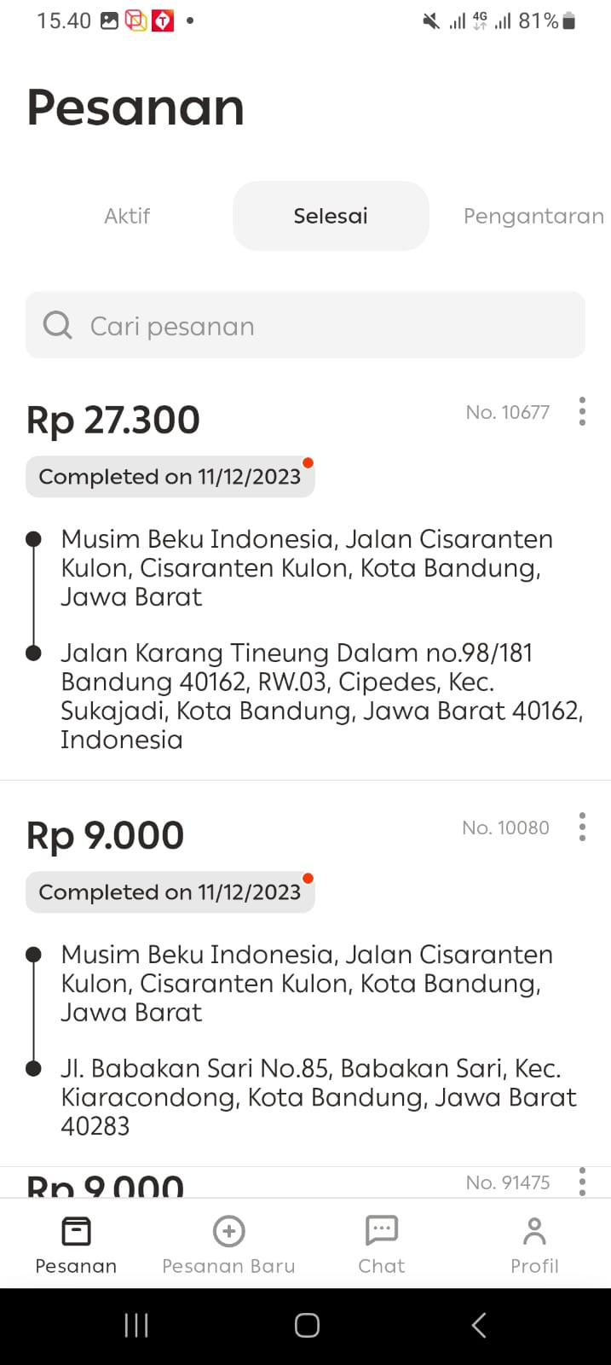611x1365 pixels.
Task: Open the Jalan Karang Tineung Dalam destination address
Action: pos(322,696)
